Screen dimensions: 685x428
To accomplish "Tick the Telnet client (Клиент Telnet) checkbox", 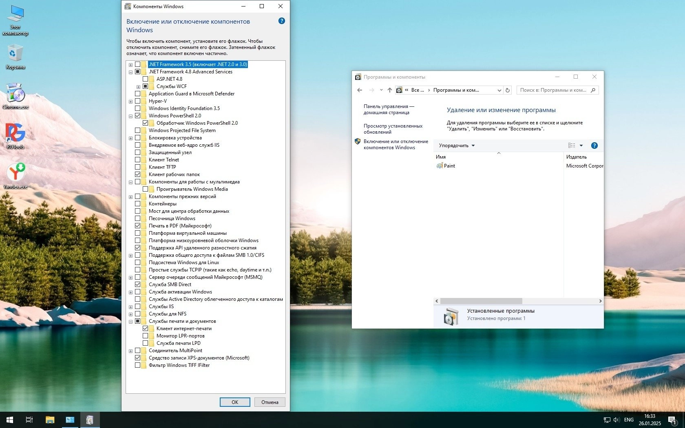I will 137,160.
